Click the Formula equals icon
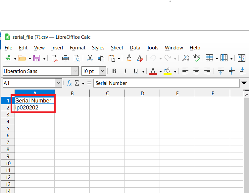Viewport: 249px width, 193px height. tap(89, 83)
